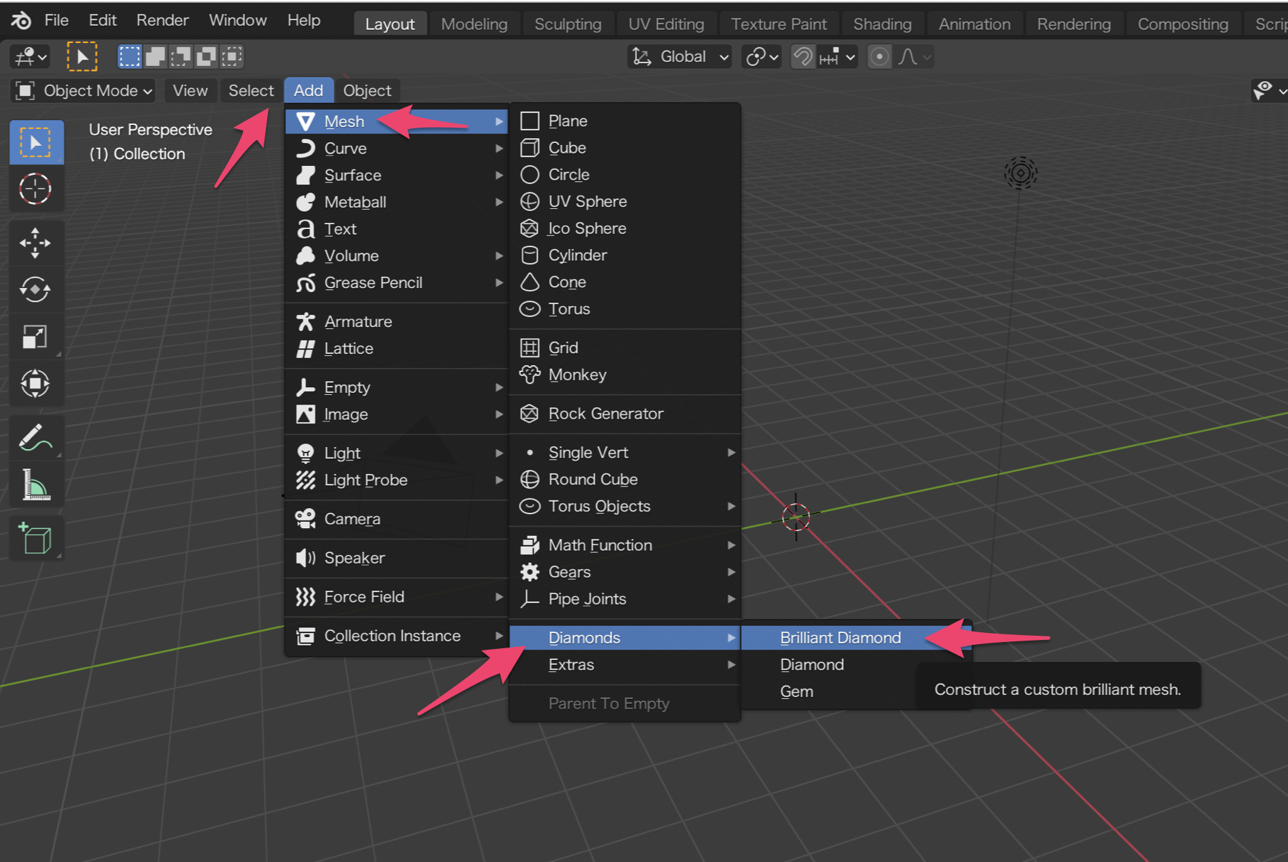Open the editor type dropdown

pos(31,56)
